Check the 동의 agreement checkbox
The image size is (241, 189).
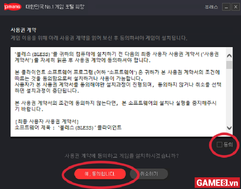tap(219, 145)
